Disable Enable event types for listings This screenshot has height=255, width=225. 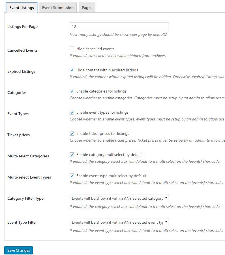(72, 112)
